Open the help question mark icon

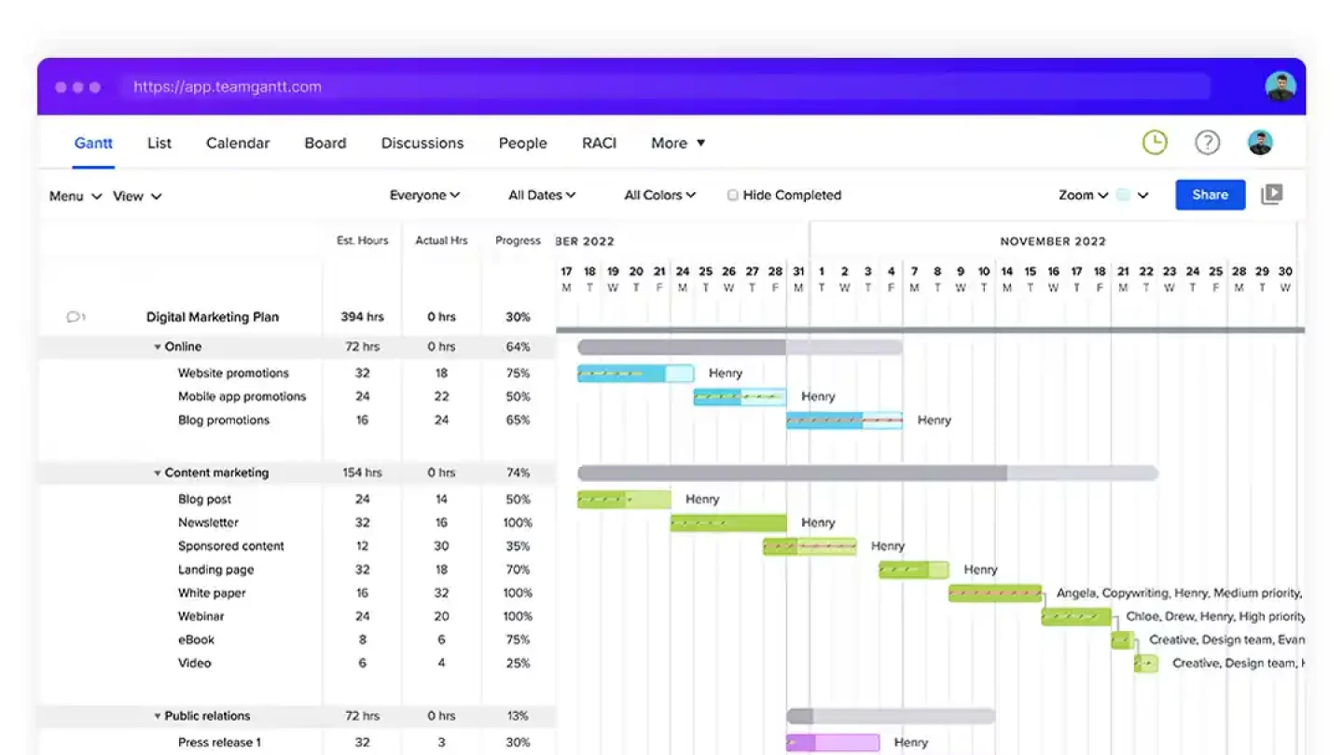coord(1208,143)
